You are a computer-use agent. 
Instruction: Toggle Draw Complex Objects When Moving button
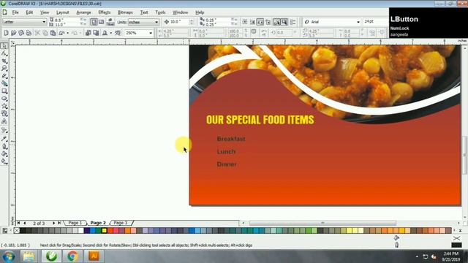point(276,22)
